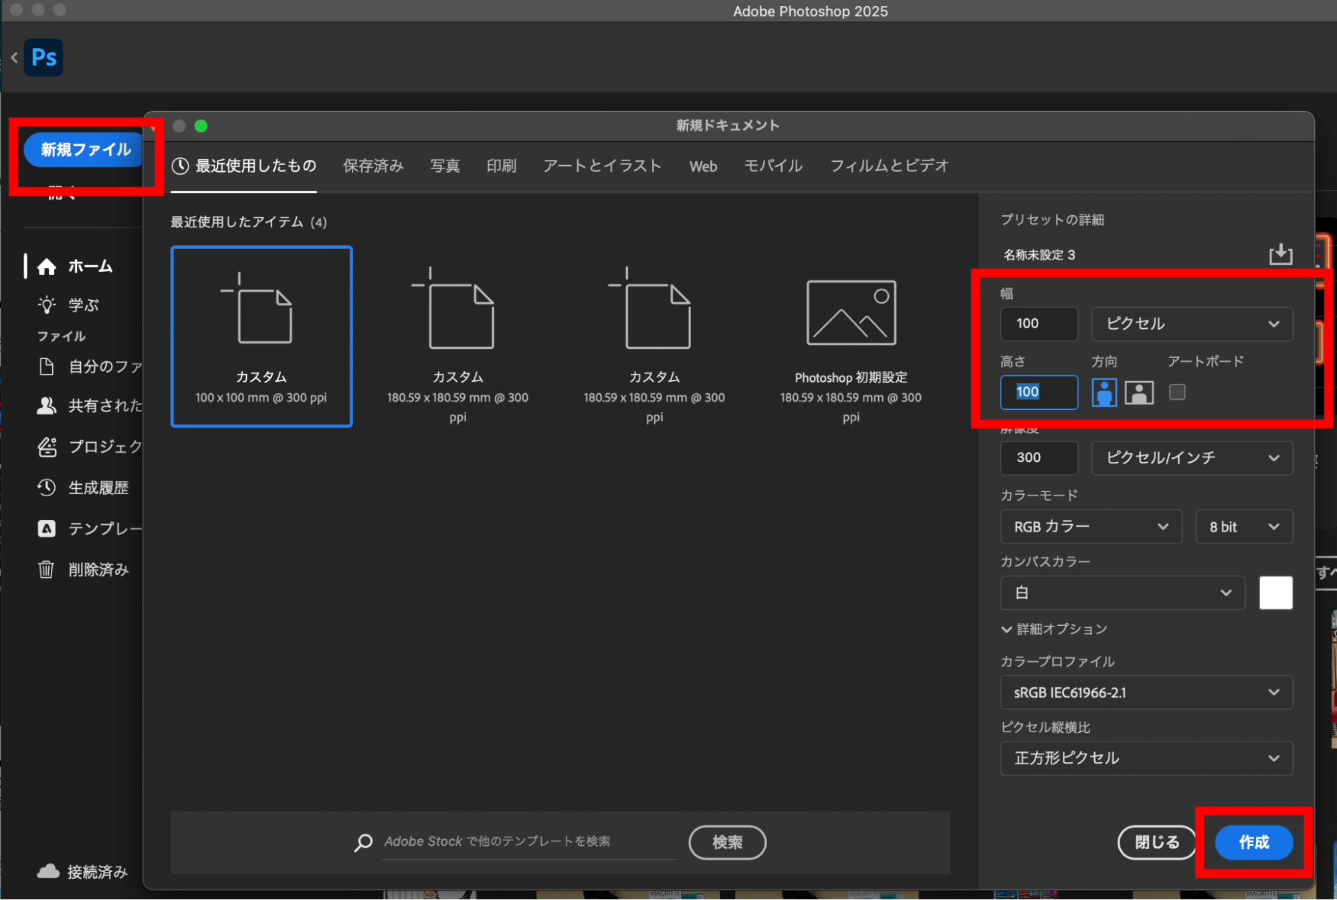Select portrait orientation
The height and width of the screenshot is (900, 1337).
[1104, 392]
